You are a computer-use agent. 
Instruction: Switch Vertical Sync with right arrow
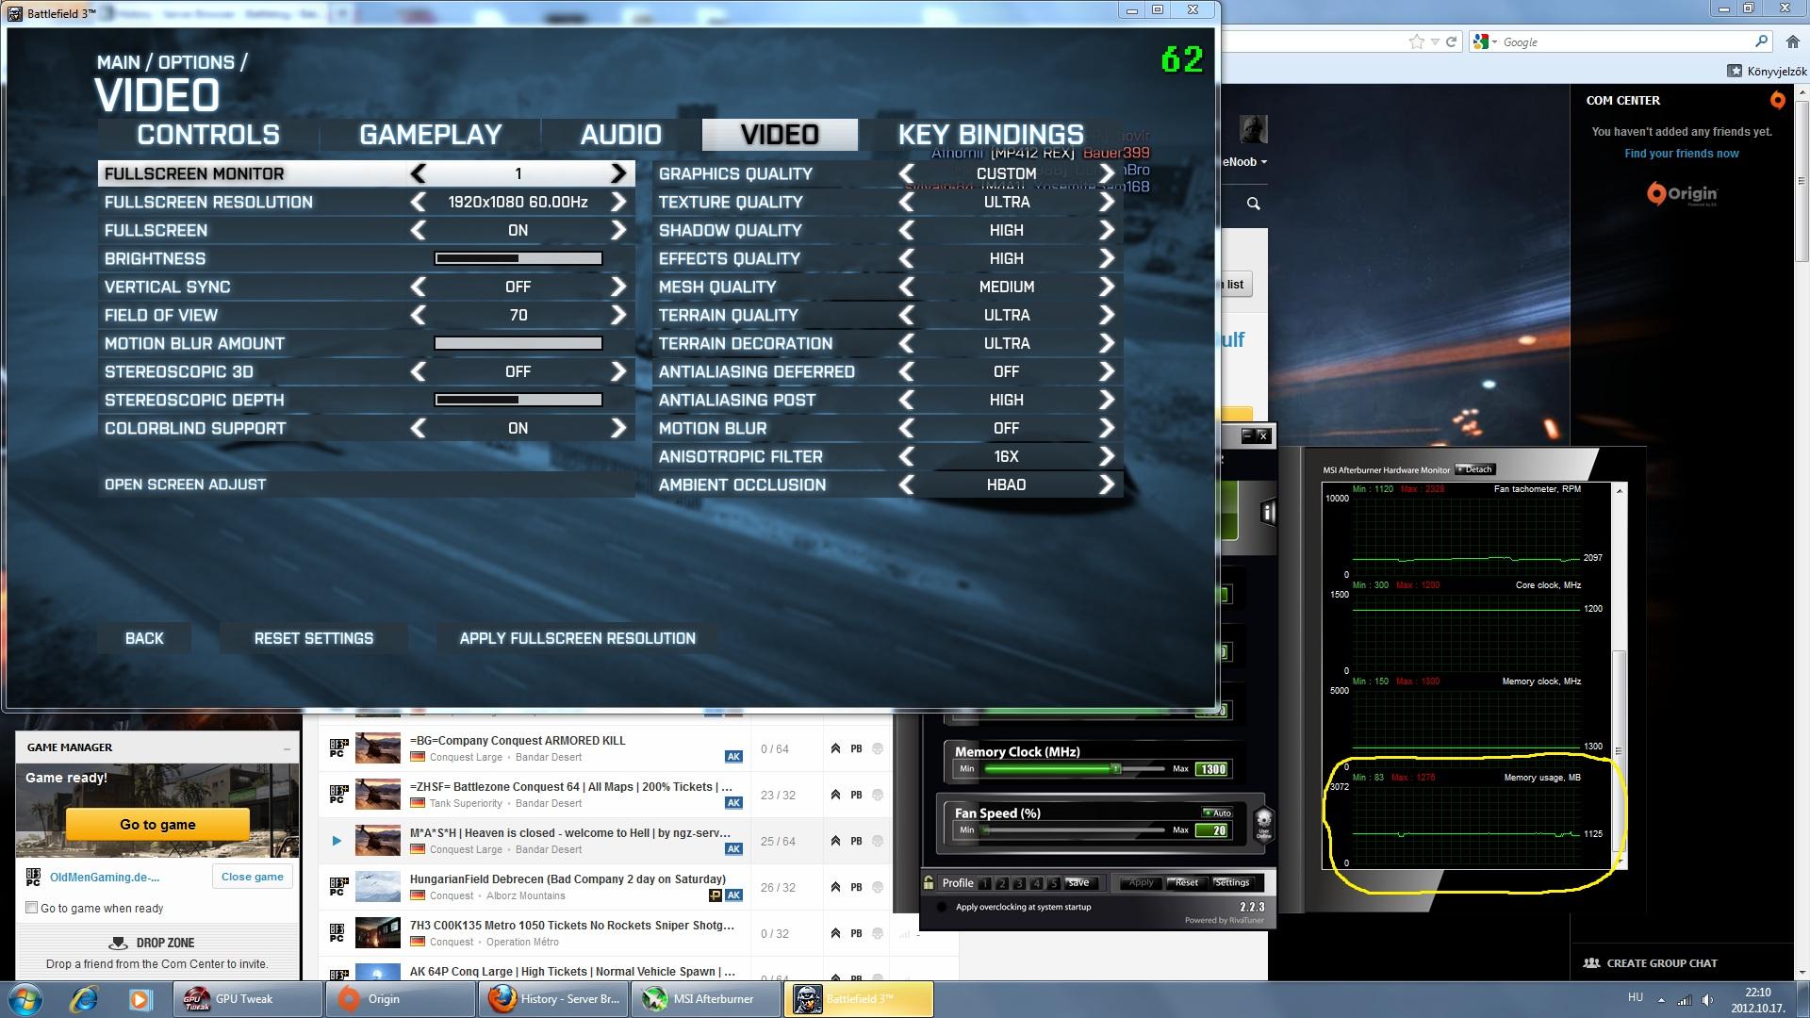click(x=617, y=287)
